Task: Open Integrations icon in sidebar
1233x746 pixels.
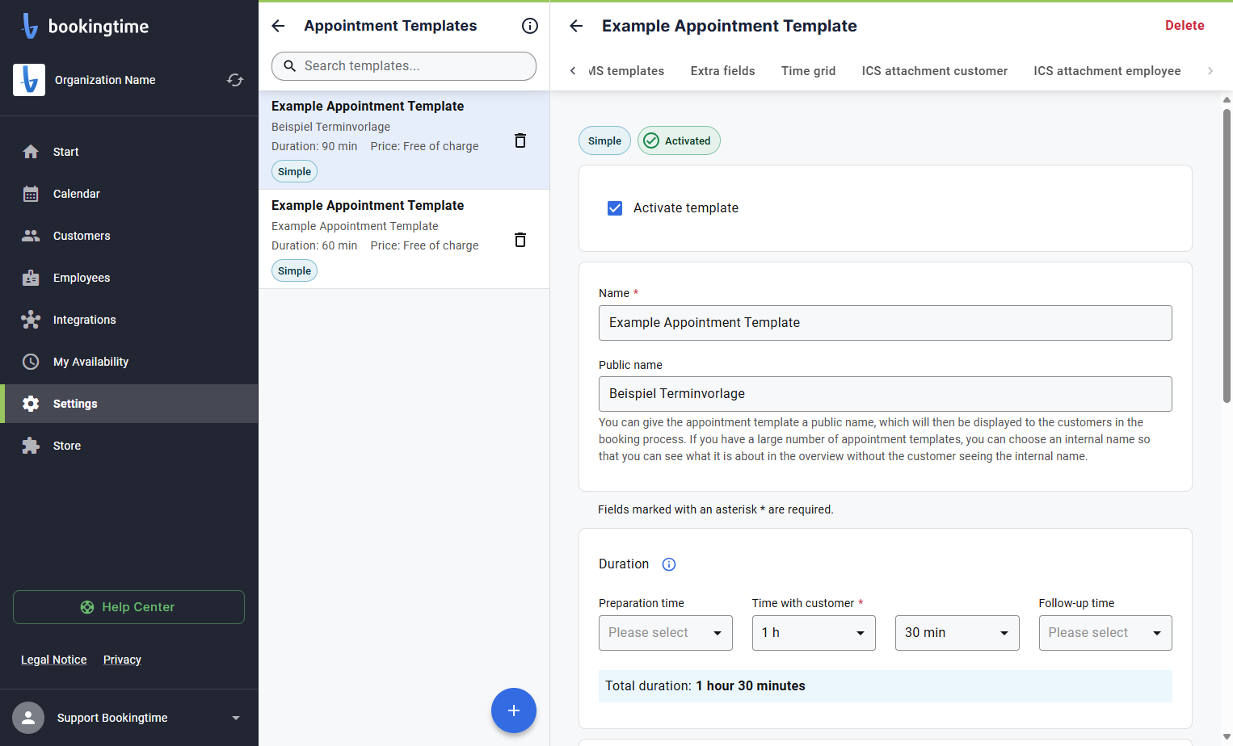Action: [31, 320]
